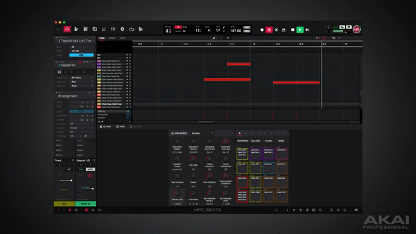Image resolution: width=416 pixels, height=234 pixels.
Task: Switch to the PADS tab
Action: pyautogui.click(x=120, y=127)
